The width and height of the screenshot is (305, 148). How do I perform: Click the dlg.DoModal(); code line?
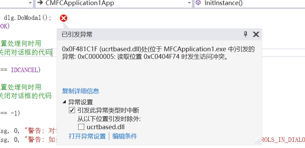[27, 18]
